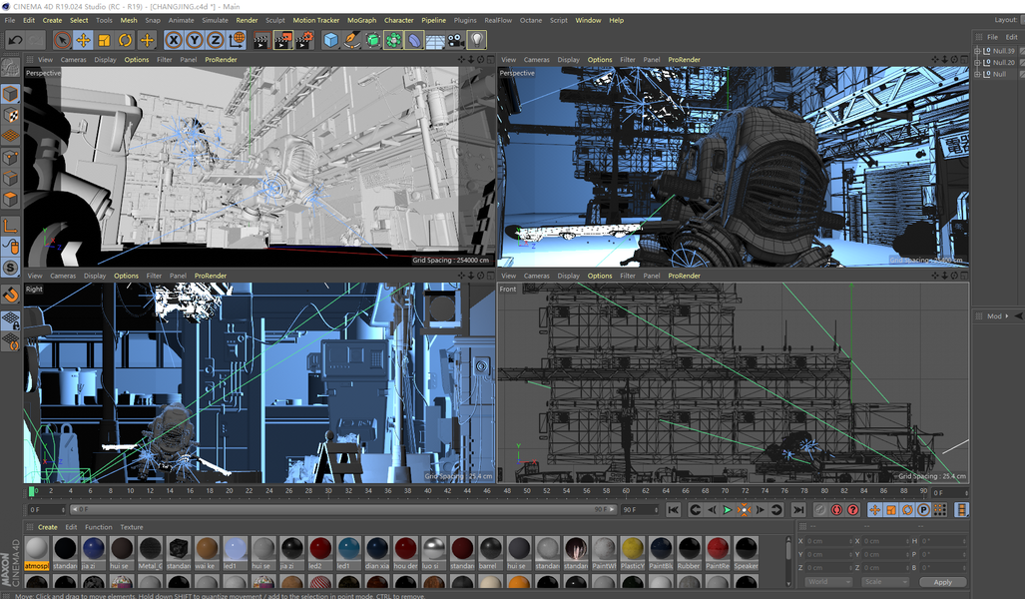Toggle the Y axis lock
The width and height of the screenshot is (1025, 599).
point(195,41)
